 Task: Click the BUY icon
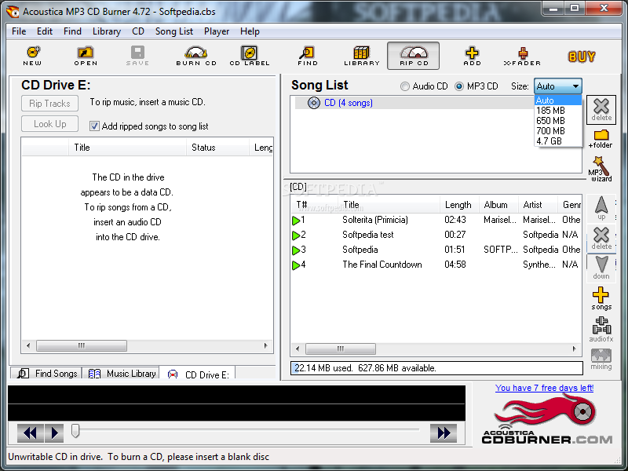pyautogui.click(x=582, y=57)
